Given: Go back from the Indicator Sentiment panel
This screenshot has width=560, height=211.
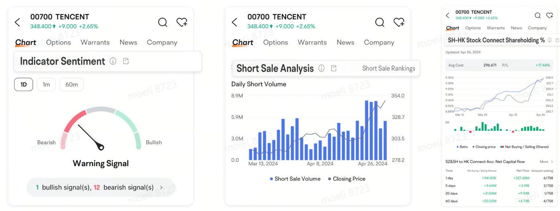Looking at the screenshot, I should 17,22.
